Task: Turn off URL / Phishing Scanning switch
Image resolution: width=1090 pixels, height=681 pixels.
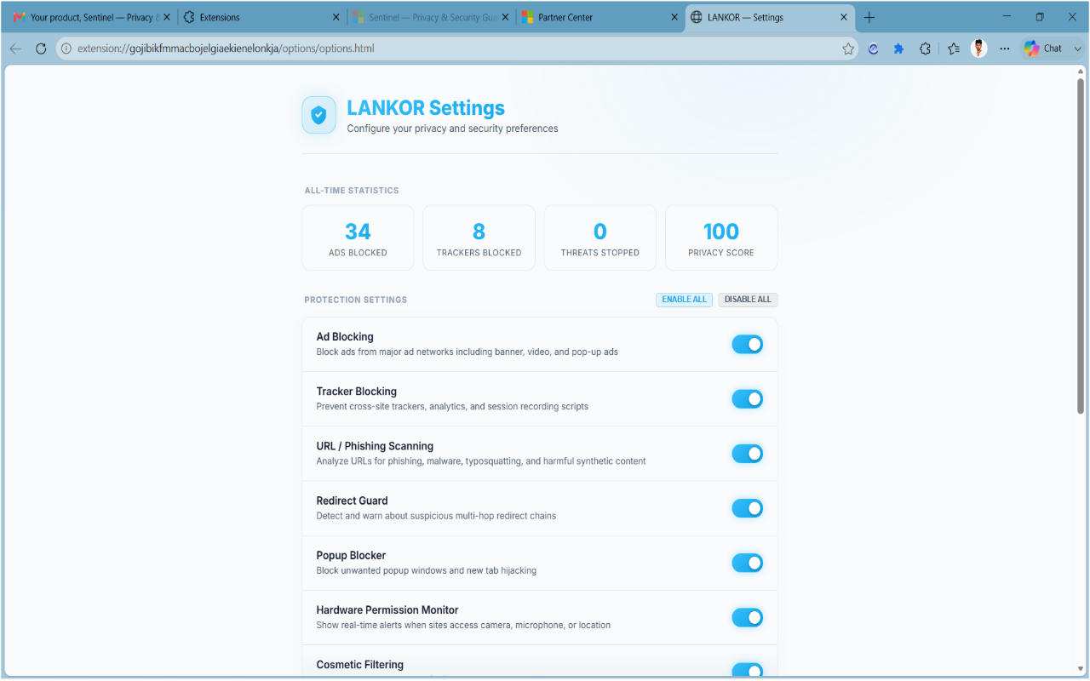Action: [x=747, y=454]
